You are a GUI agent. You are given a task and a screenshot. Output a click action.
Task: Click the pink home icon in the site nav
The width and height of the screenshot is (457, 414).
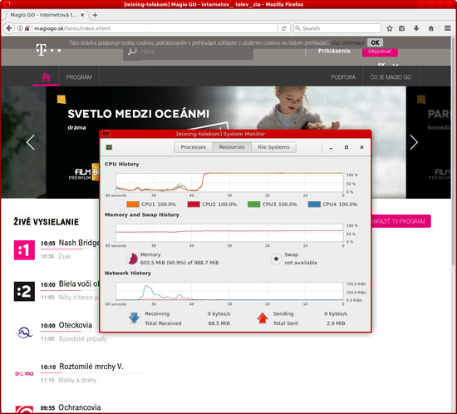46,77
